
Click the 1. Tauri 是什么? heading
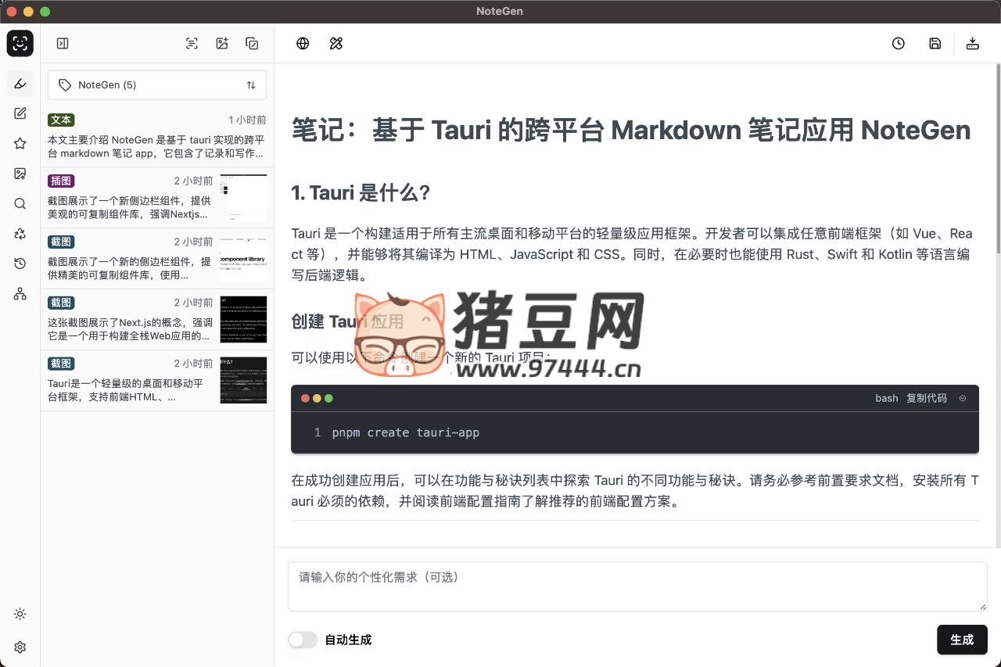[x=361, y=192]
